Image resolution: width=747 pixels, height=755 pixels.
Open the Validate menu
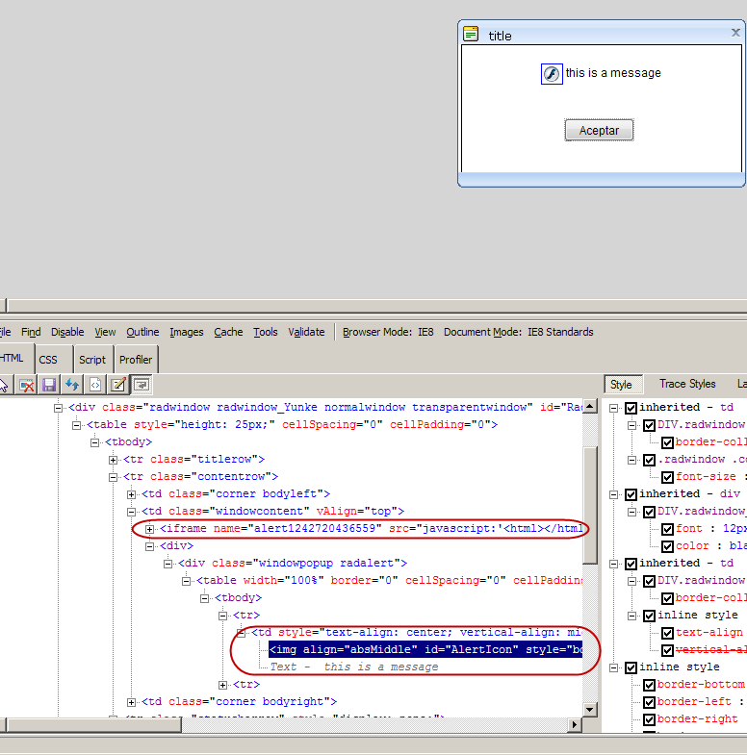coord(306,332)
